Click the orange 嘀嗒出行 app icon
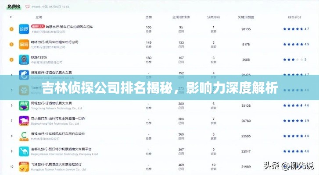The width and height of the screenshot is (319, 175). (x=24, y=45)
